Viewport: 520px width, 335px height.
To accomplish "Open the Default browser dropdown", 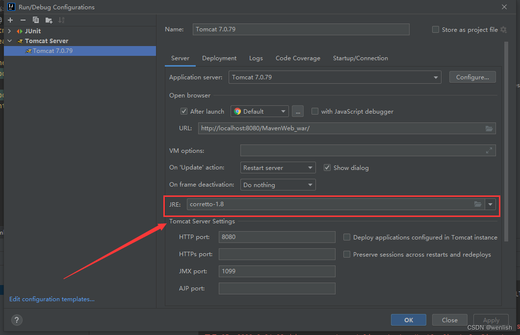I will (260, 112).
